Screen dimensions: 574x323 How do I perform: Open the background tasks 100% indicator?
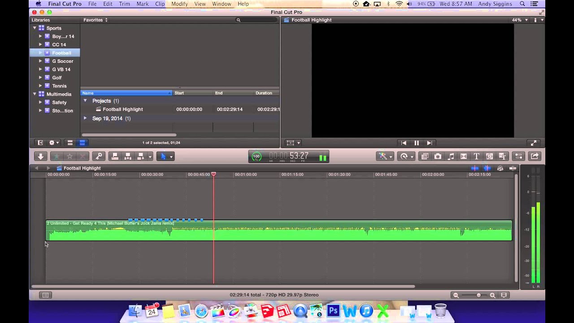[x=257, y=157]
